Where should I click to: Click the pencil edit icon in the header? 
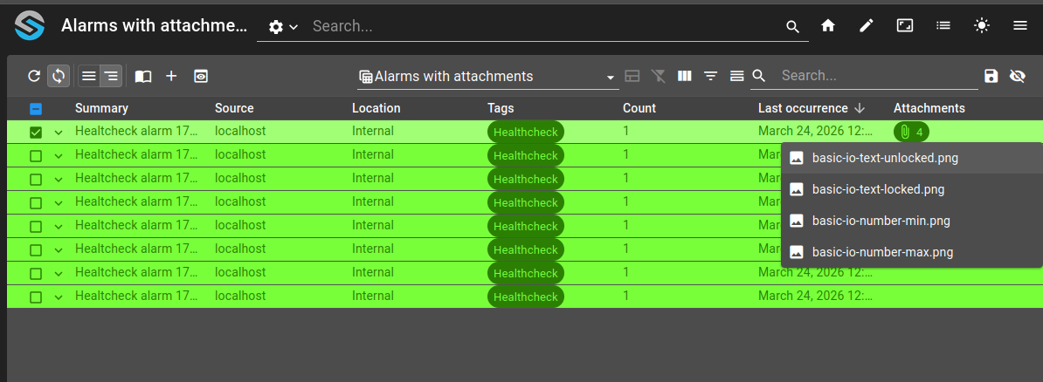(866, 26)
